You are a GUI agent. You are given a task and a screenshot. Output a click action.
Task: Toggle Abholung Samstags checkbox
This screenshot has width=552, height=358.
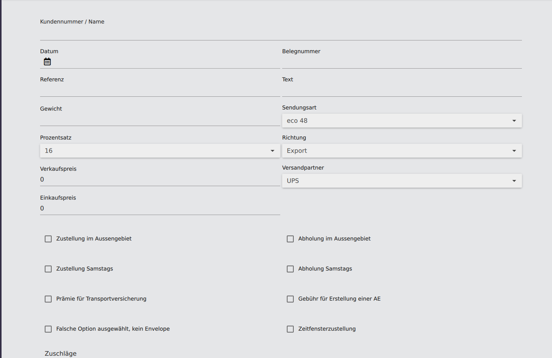[290, 269]
